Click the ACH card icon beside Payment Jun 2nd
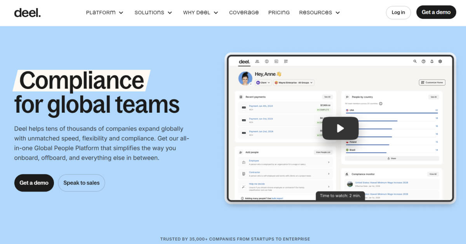 click(244, 133)
